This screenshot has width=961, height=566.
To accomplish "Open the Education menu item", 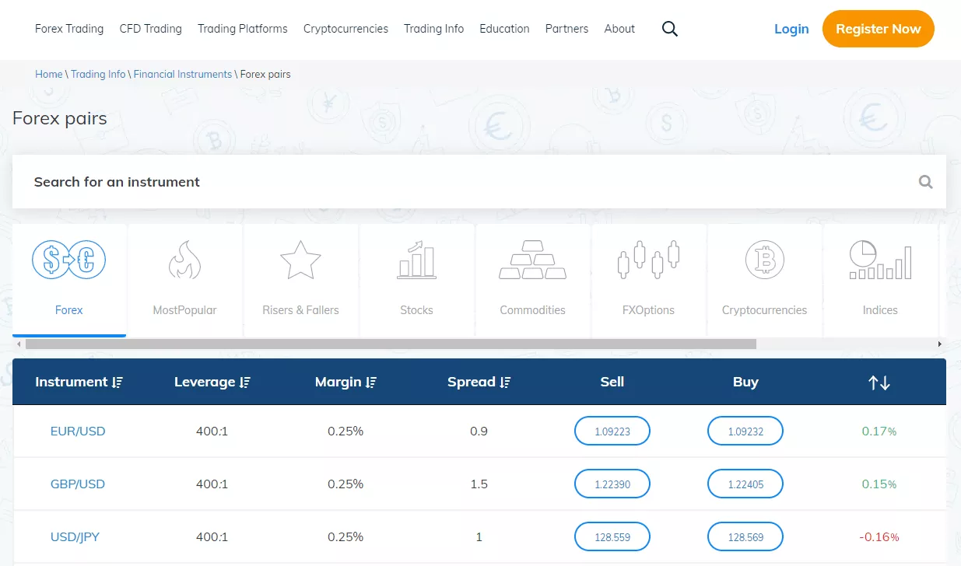I will [504, 29].
